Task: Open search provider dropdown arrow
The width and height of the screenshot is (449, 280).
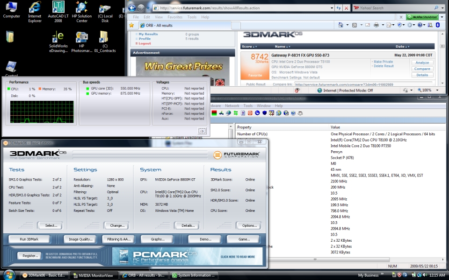Action: (x=442, y=8)
